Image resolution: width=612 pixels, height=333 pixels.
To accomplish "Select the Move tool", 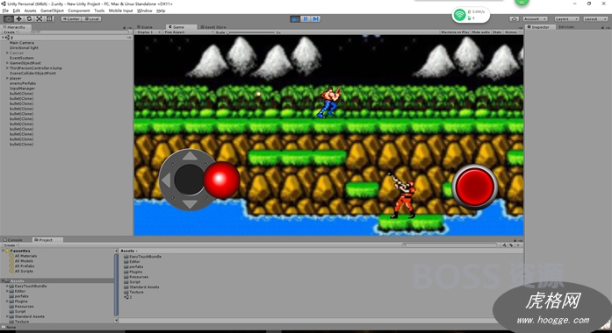I will pyautogui.click(x=18, y=18).
